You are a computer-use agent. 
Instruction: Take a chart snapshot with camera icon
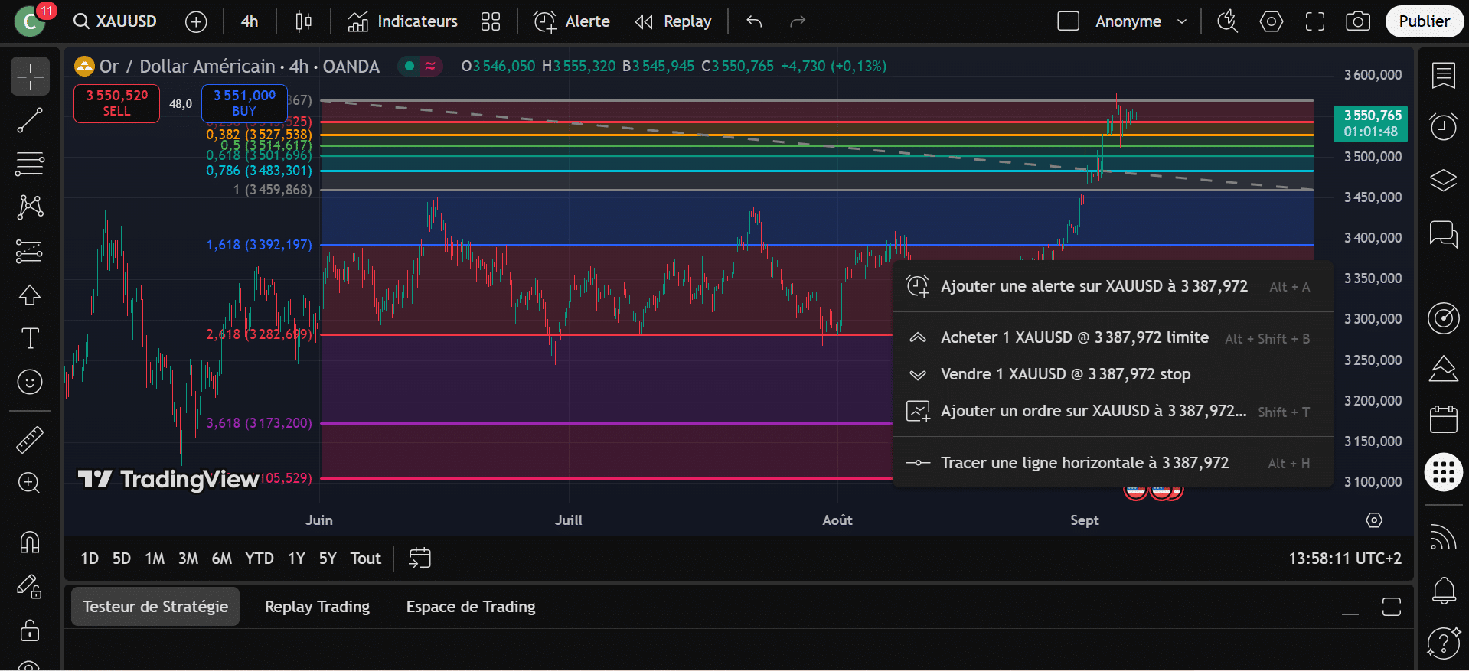pyautogui.click(x=1357, y=21)
